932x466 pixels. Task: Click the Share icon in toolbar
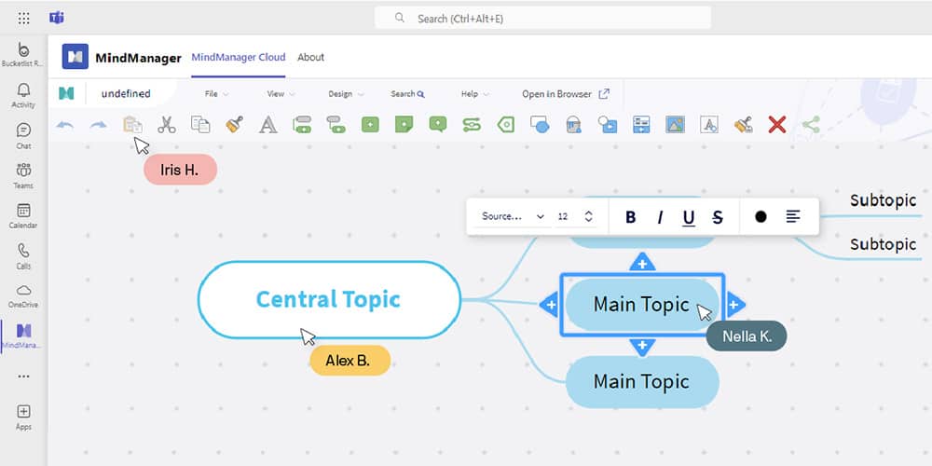[811, 124]
